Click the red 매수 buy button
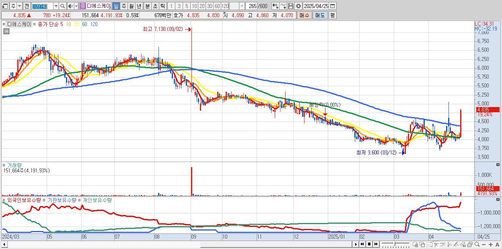 coord(304,15)
